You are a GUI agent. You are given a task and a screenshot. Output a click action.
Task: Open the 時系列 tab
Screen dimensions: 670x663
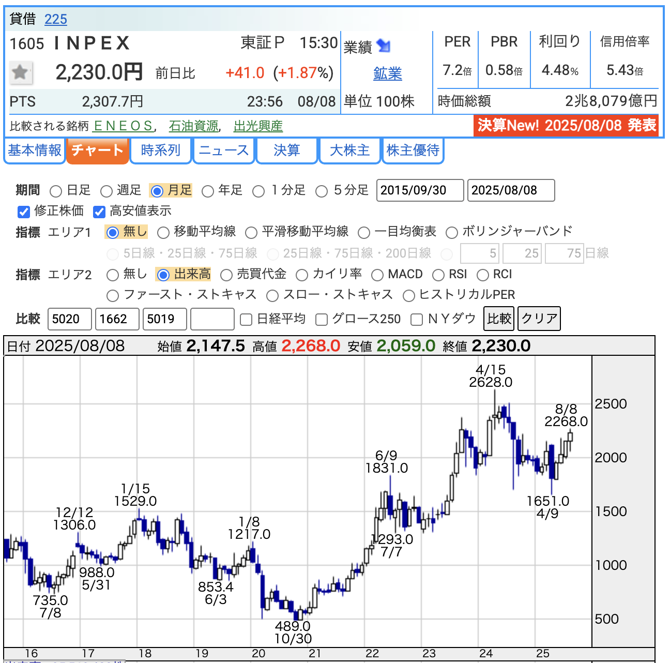[160, 150]
